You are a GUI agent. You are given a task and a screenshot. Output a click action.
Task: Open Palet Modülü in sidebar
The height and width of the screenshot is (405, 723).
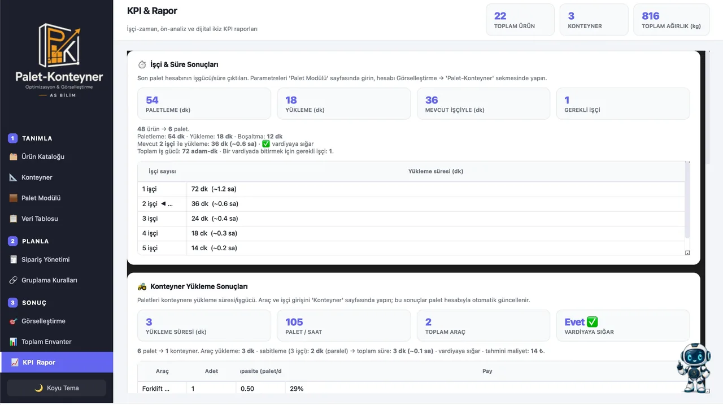point(56,198)
